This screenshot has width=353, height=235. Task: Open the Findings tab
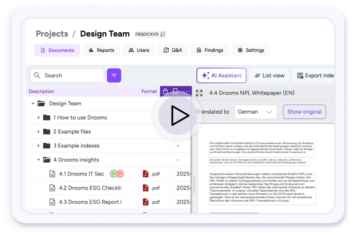[x=209, y=50]
